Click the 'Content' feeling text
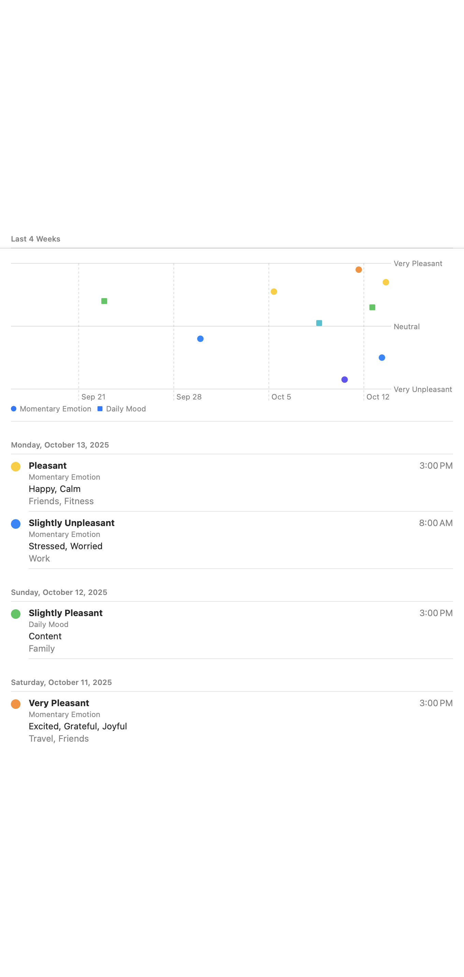Image resolution: width=464 pixels, height=977 pixels. coord(45,637)
